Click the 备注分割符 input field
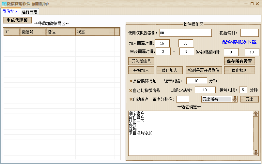The image size is (262, 164). (x=183, y=99)
